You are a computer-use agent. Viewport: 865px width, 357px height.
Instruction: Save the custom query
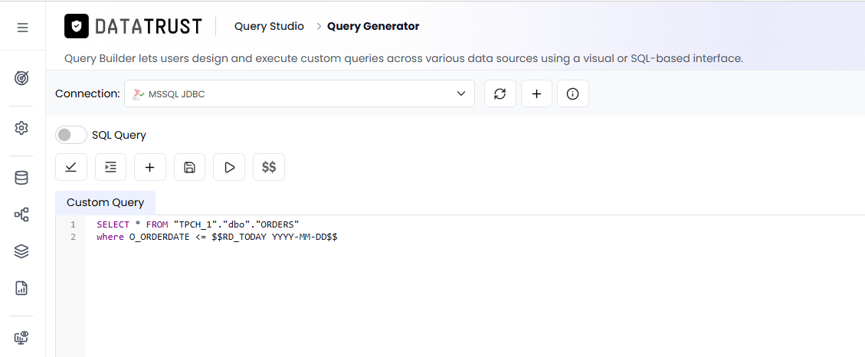click(190, 167)
